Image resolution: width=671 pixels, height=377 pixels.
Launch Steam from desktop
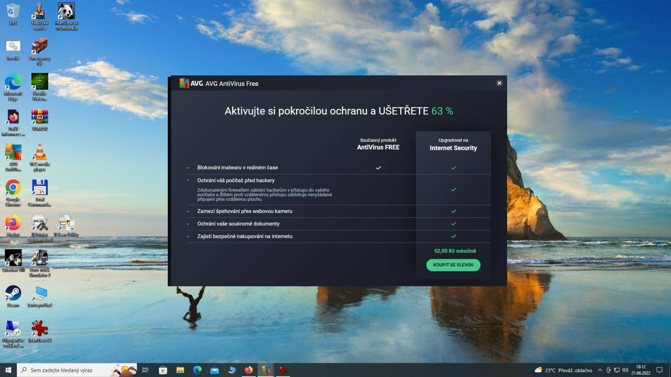point(13,296)
